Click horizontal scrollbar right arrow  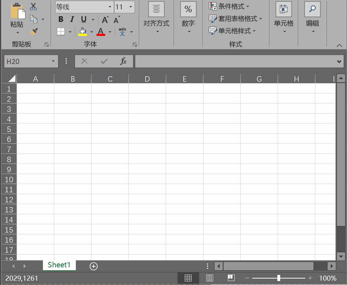(x=332, y=266)
